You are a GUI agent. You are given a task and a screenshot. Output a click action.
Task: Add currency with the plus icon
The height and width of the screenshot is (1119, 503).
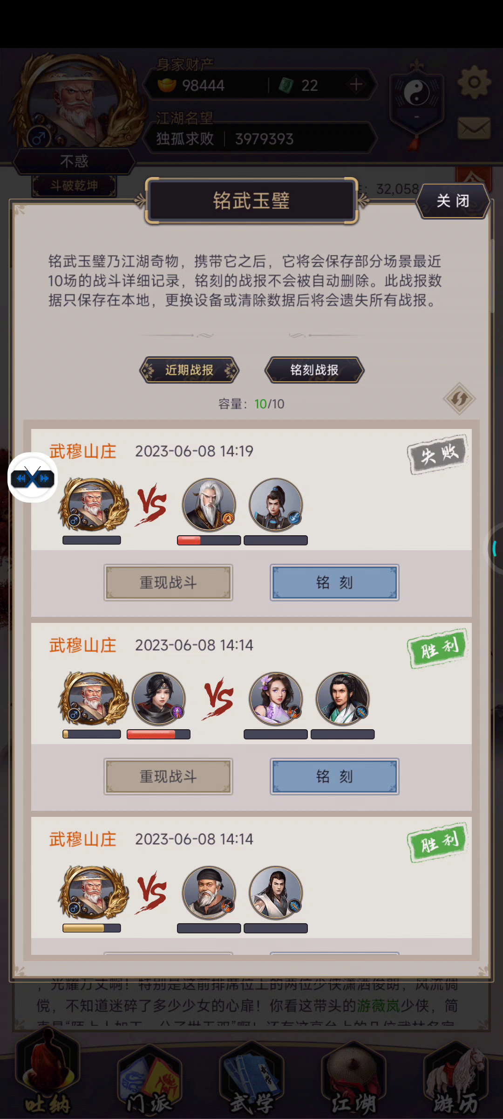[x=356, y=84]
